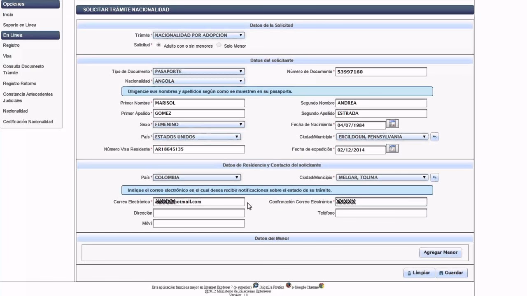Screen dimensions: 527x296
Task: Click the Dirección text field
Action: coord(199,213)
